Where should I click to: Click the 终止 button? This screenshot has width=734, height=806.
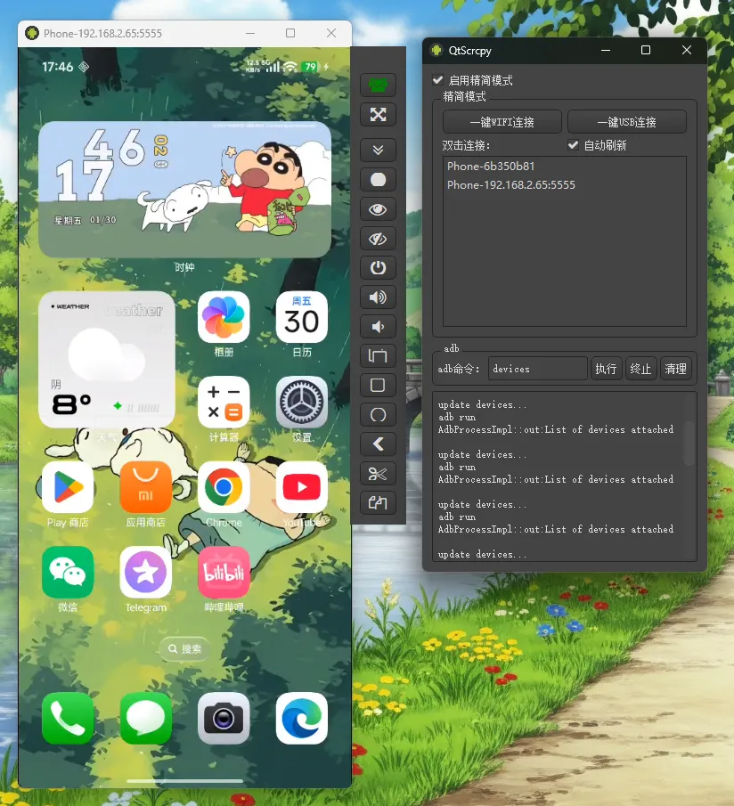tap(640, 369)
